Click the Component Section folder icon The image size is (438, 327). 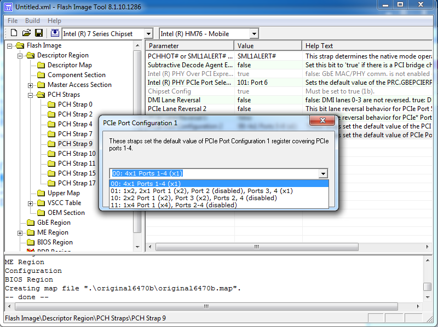point(41,75)
